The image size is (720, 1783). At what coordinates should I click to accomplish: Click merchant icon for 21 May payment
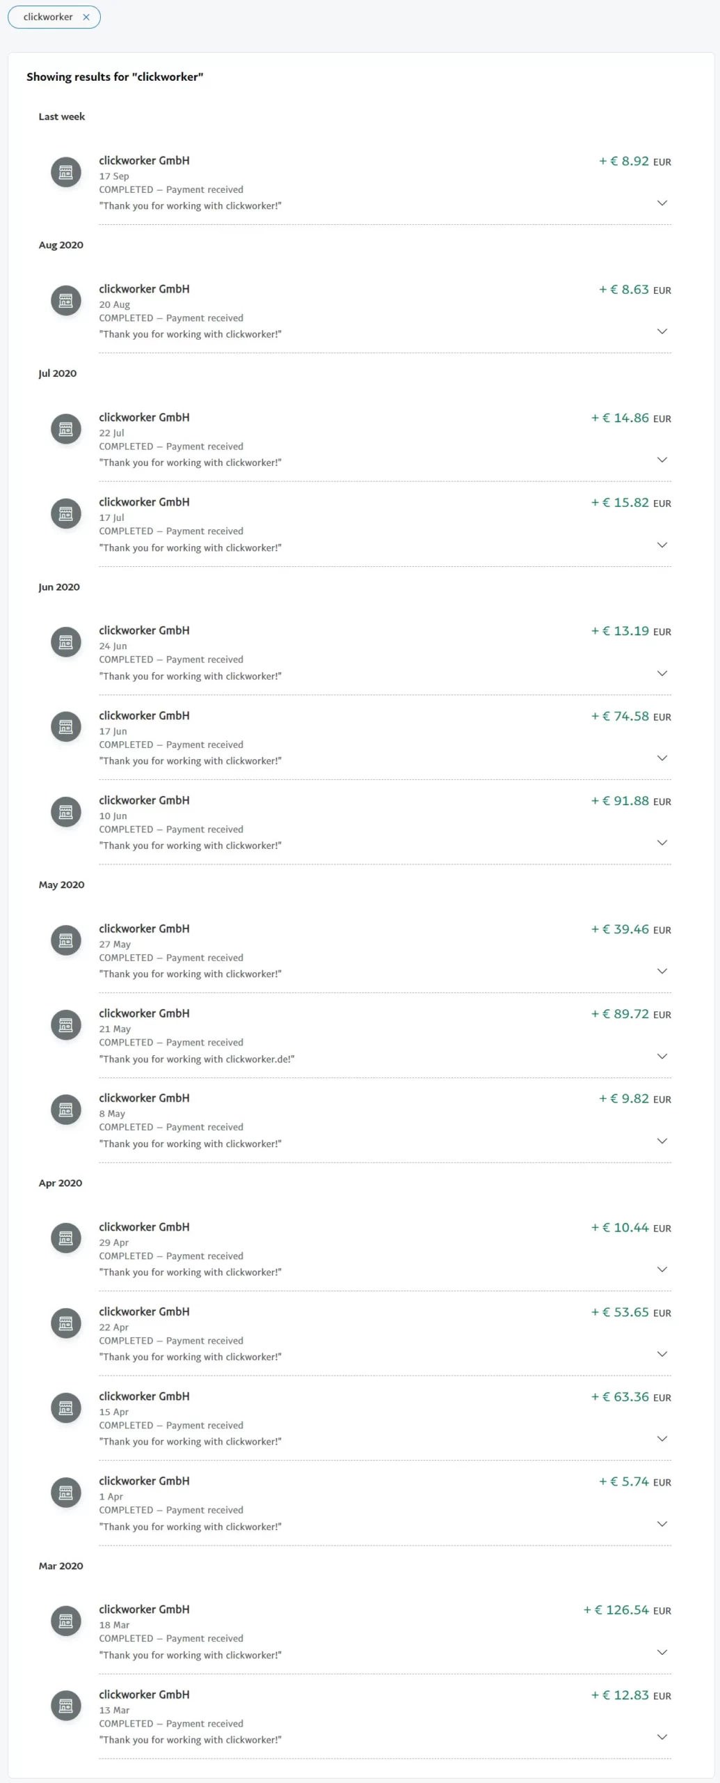(66, 1025)
